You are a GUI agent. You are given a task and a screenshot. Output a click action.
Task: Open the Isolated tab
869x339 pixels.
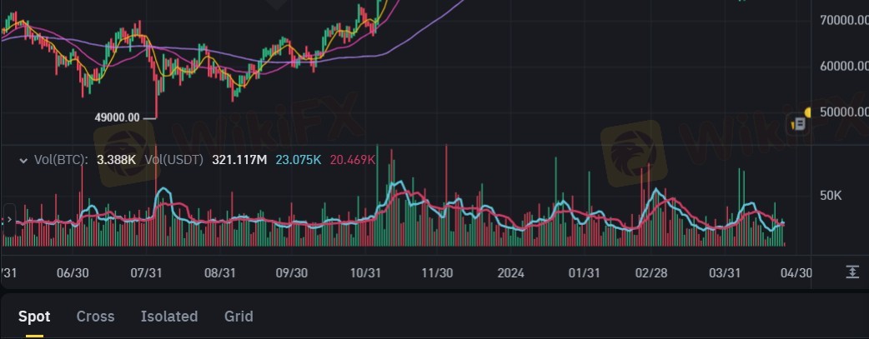click(169, 317)
